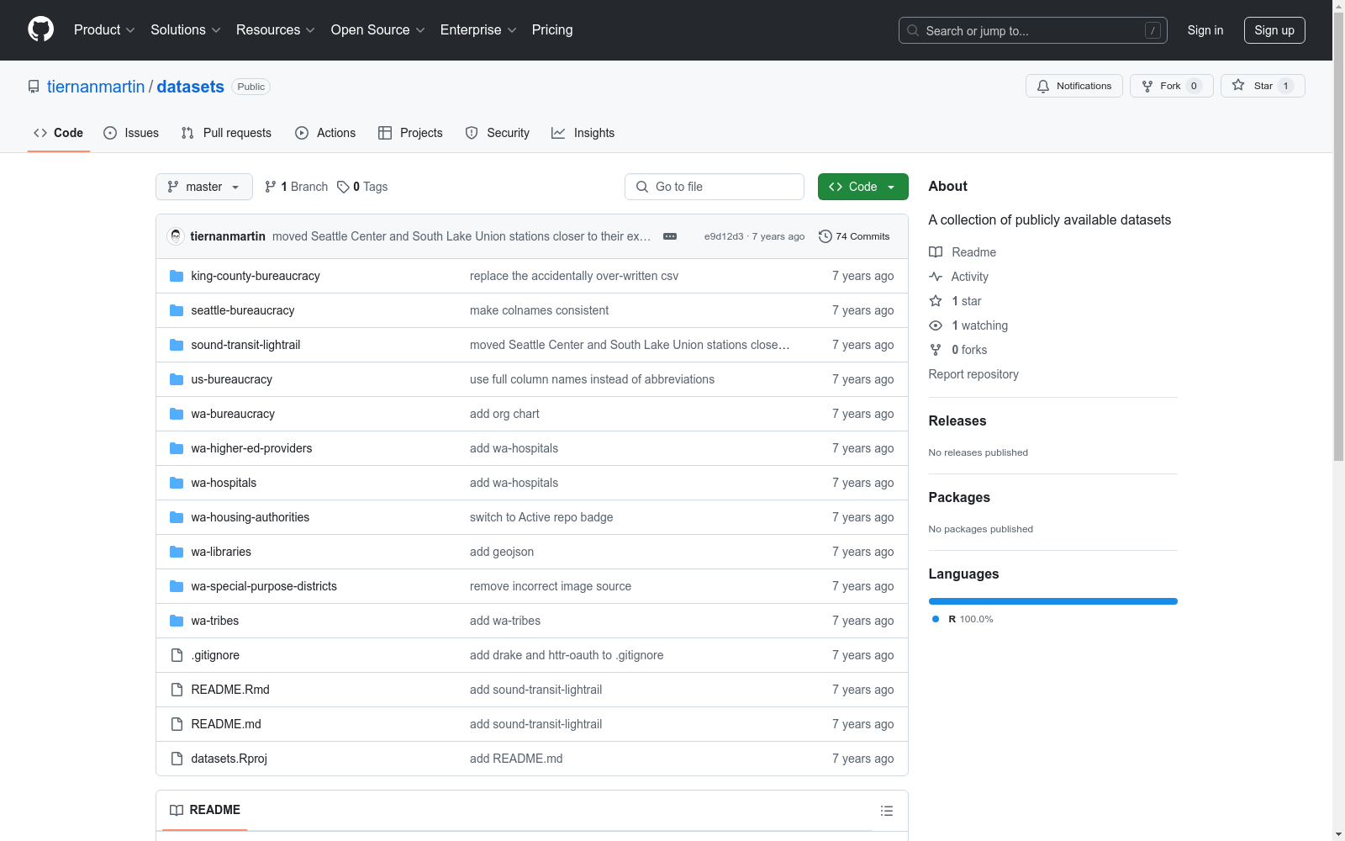
Task: Click tiernanmartin's avatar in the commit row
Action: [176, 236]
